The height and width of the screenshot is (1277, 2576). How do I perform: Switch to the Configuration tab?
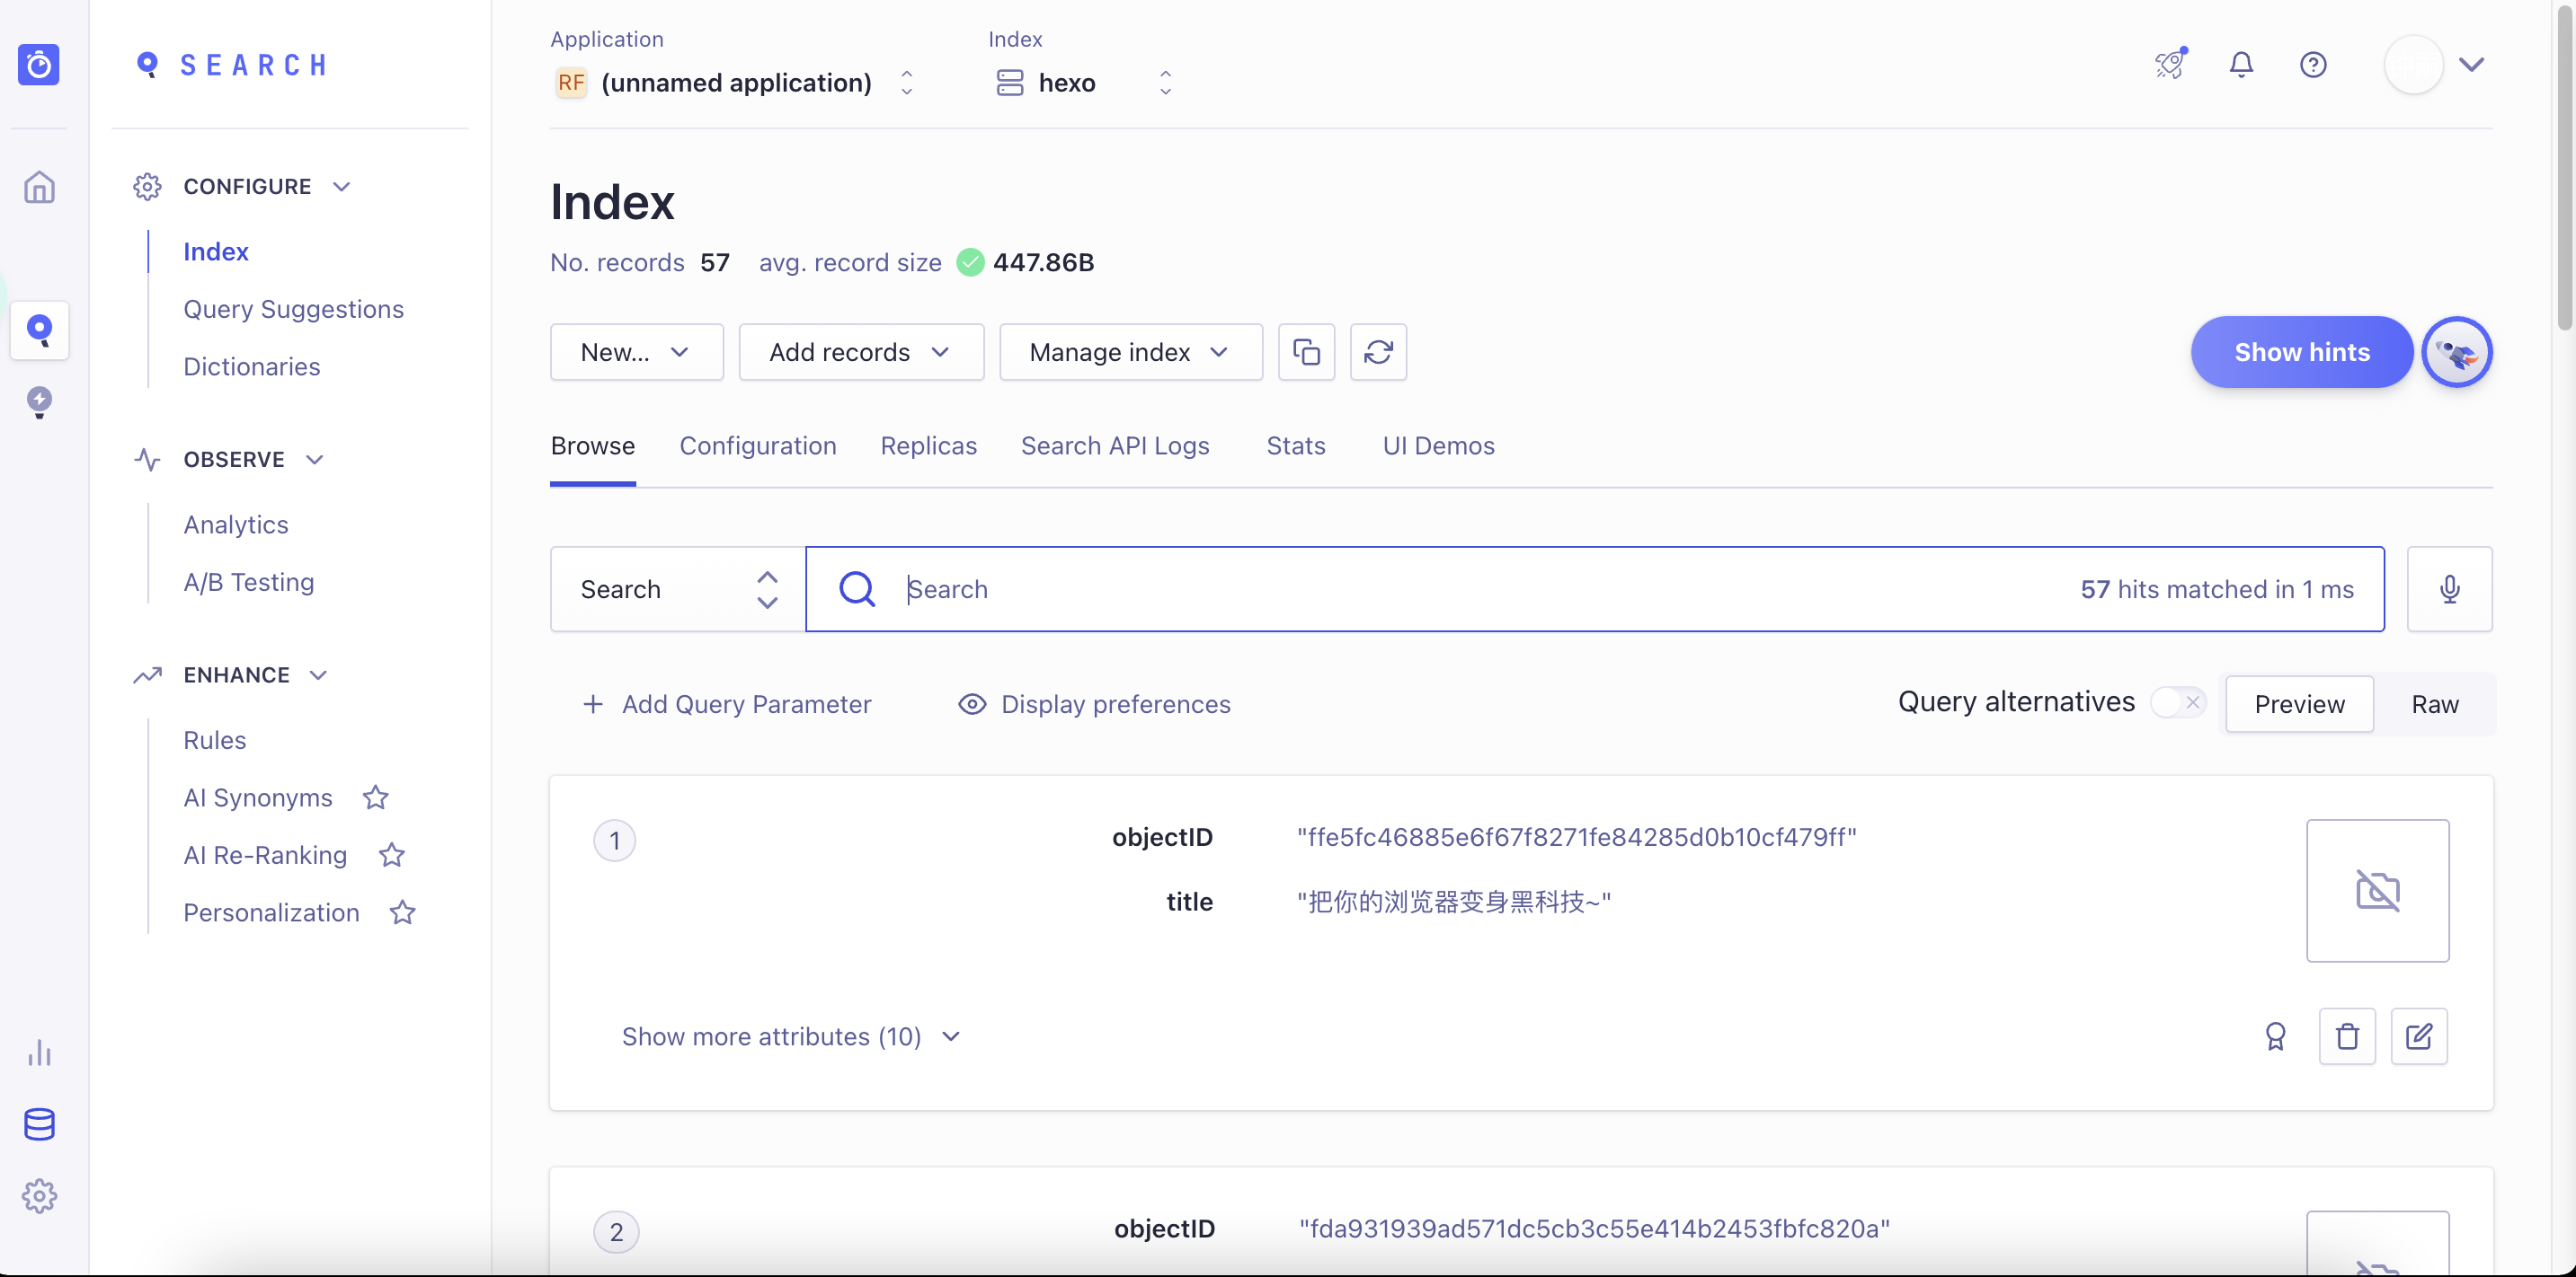[758, 445]
